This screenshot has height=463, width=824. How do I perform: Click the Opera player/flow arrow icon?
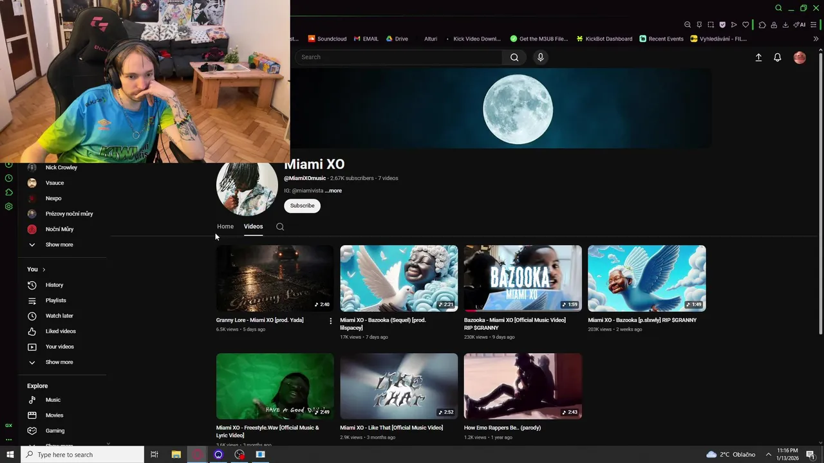point(734,24)
